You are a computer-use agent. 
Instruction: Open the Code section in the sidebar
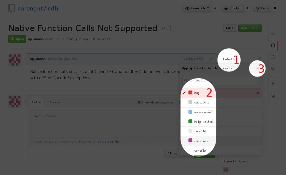273,34
